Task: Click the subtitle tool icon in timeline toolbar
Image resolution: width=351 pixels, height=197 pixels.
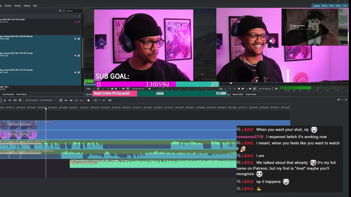Action: click(110, 100)
